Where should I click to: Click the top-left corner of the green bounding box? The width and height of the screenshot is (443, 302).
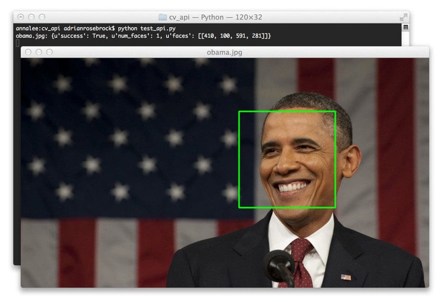click(x=238, y=112)
